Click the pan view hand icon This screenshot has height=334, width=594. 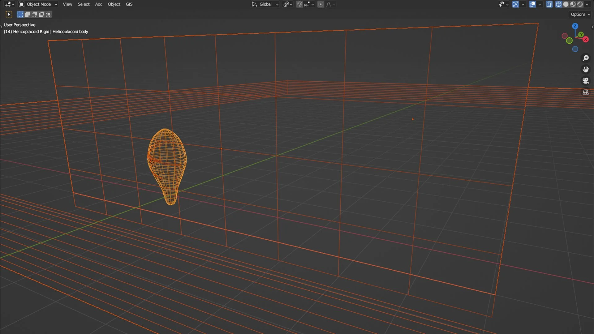coord(586,69)
